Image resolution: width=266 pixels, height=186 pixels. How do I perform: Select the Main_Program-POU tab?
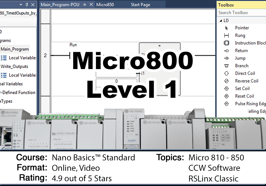60,5
